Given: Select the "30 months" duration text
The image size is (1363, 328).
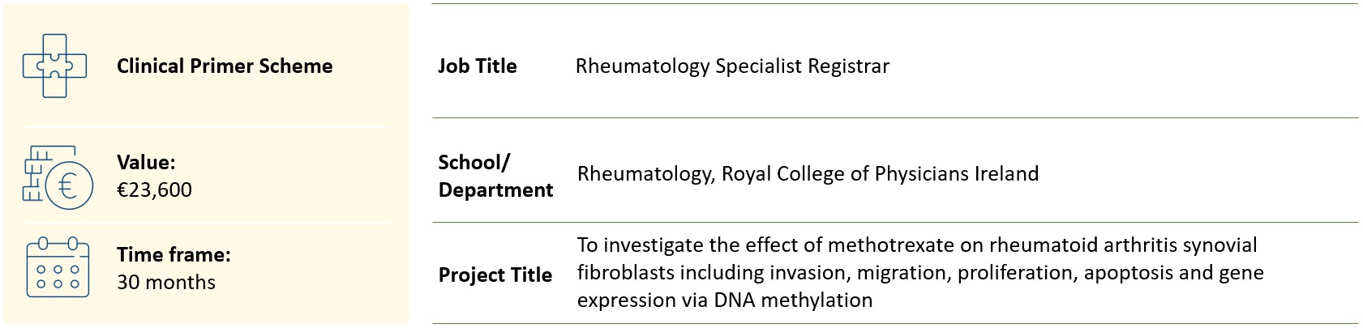Looking at the screenshot, I should [x=166, y=282].
